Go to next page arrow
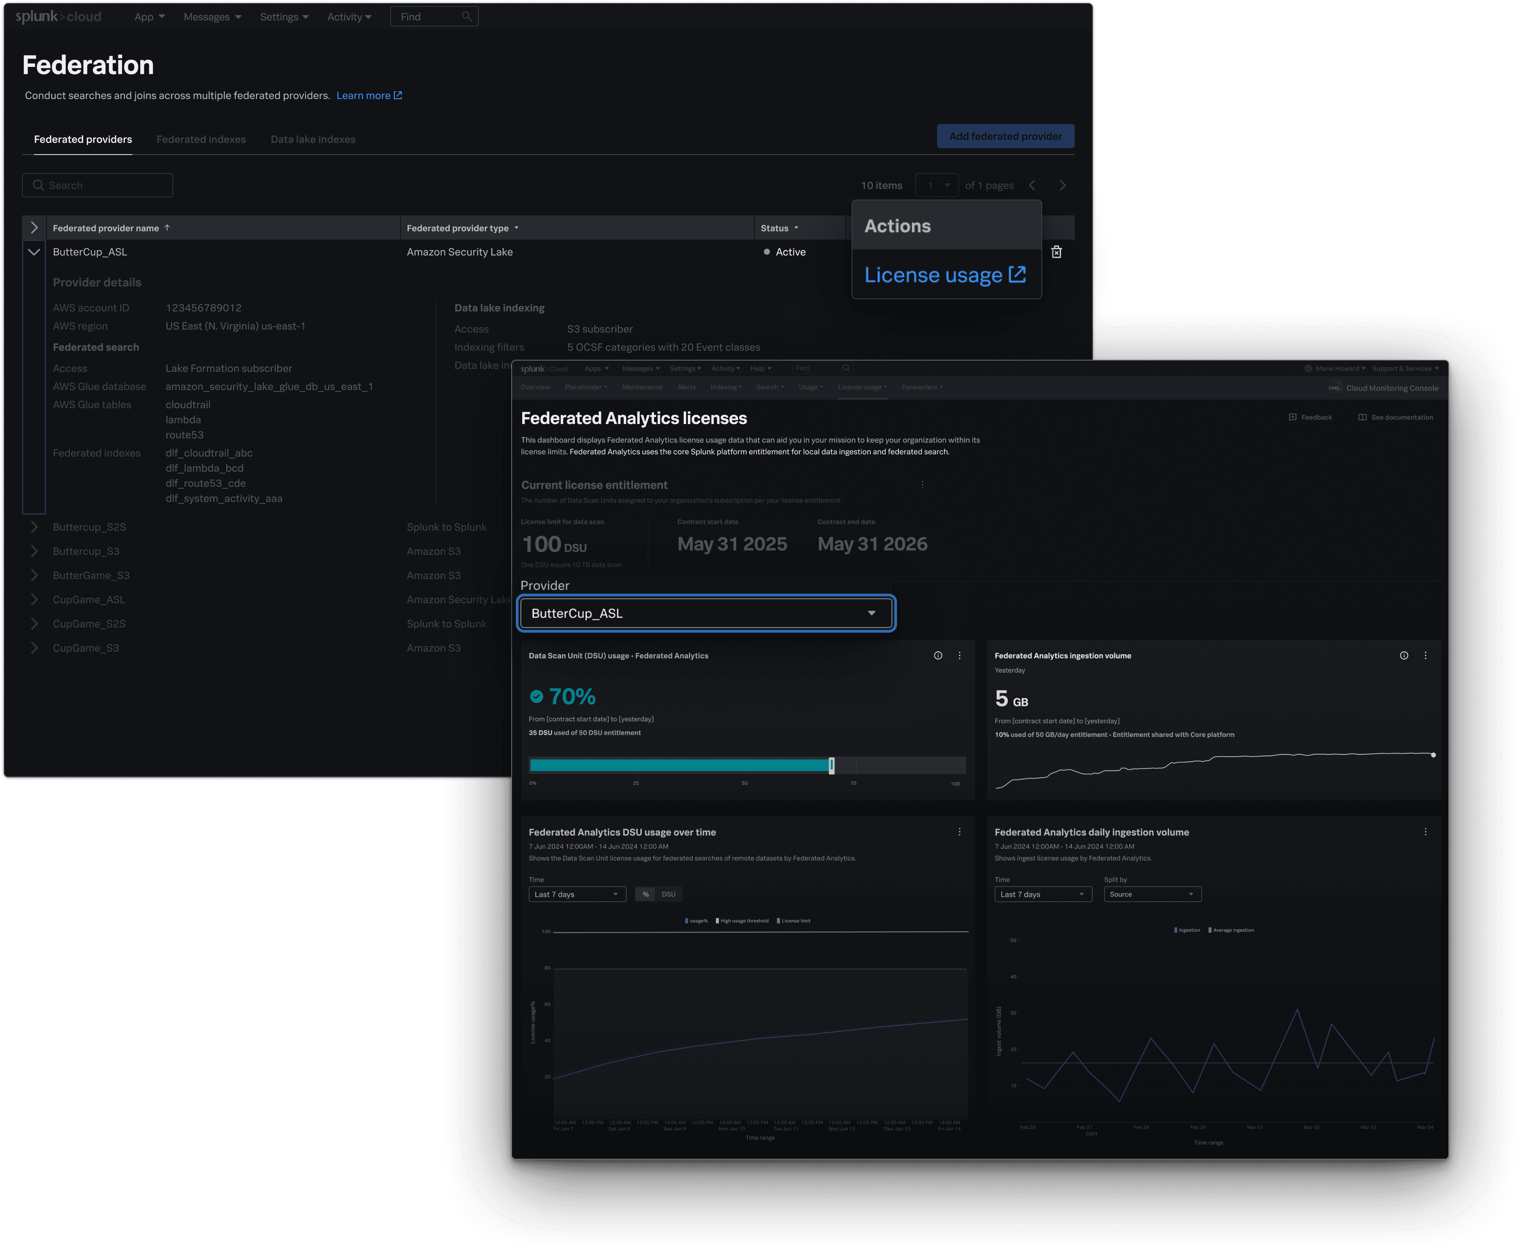Screen dimensions: 1527x1257 (x=1063, y=185)
